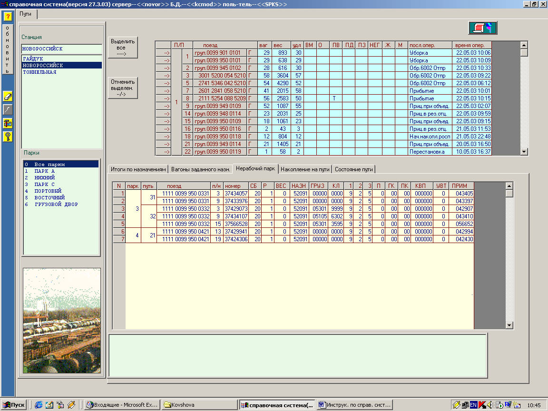
Task: Open the 'Состояние пути' tab
Action: pos(354,169)
